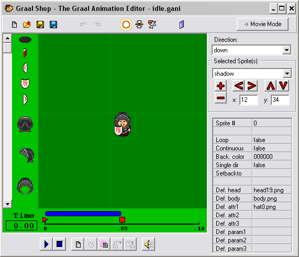Click the flame icon next to the new frame button
The image size is (299, 257).
91,244
